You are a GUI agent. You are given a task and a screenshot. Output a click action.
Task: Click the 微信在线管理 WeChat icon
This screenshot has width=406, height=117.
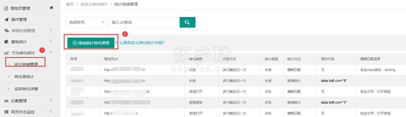(x=6, y=31)
